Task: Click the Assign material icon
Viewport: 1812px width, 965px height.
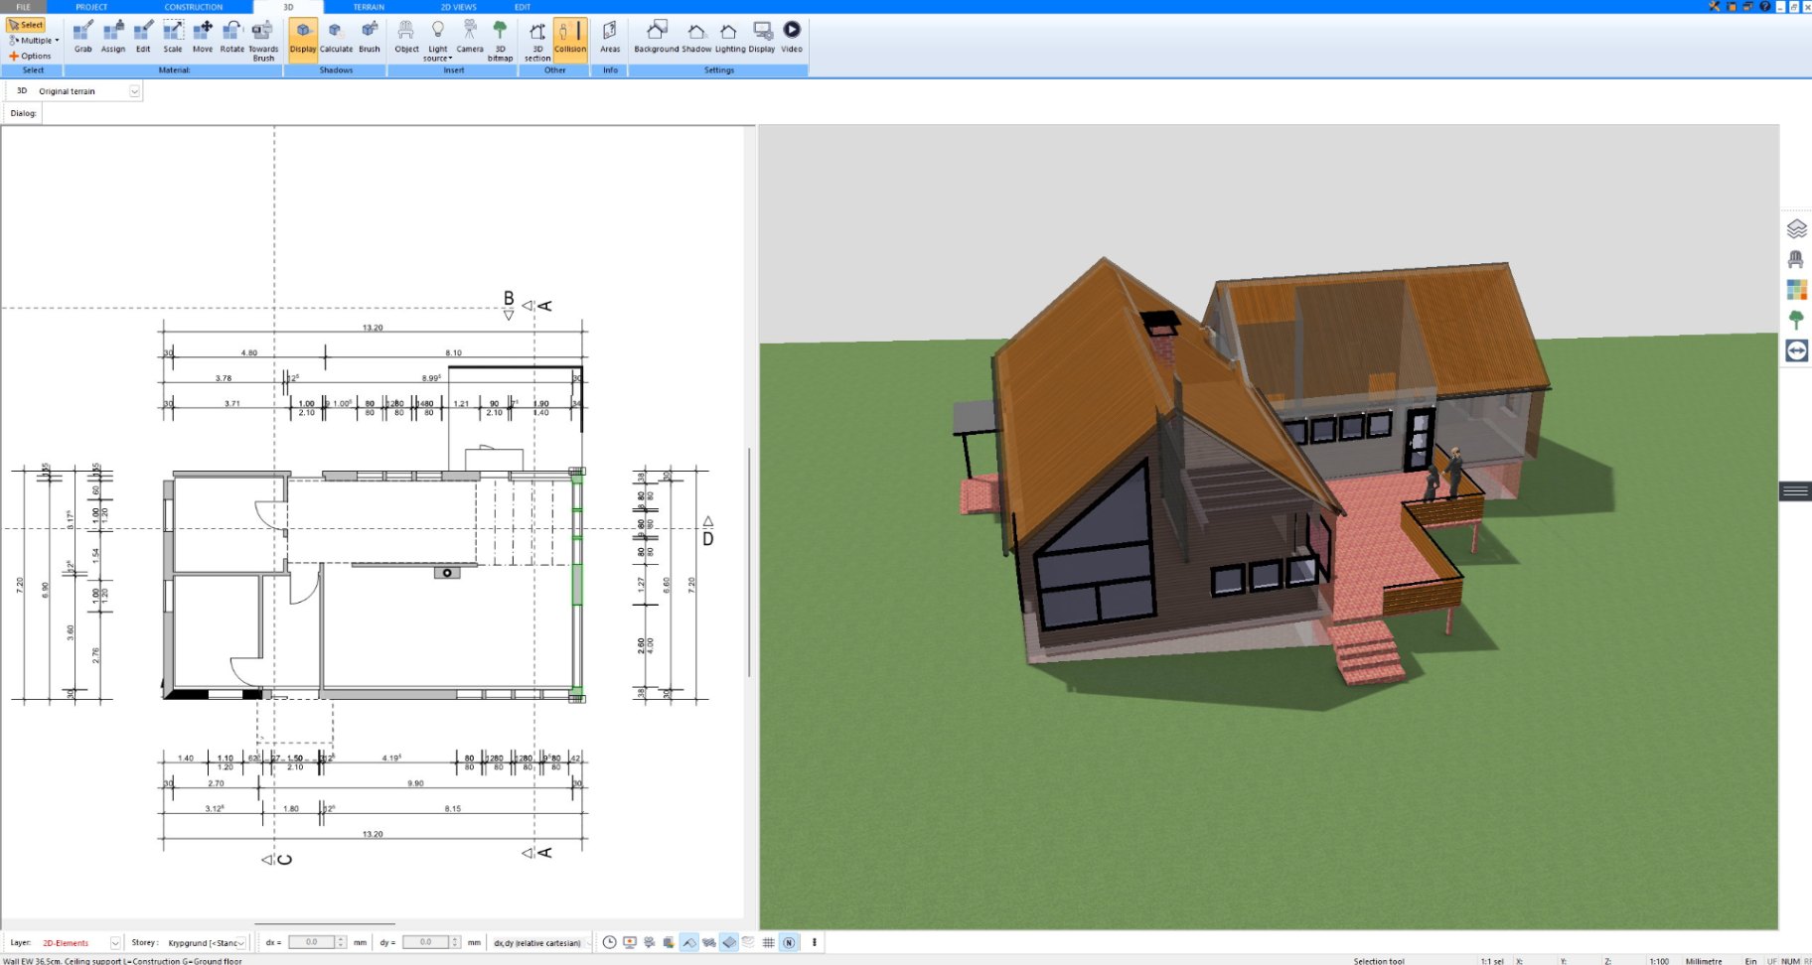Action: pyautogui.click(x=113, y=36)
